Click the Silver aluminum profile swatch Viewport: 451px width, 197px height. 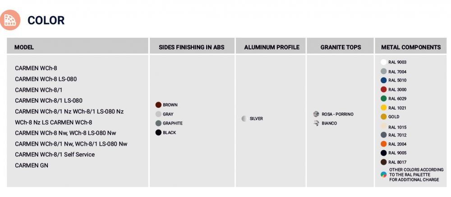tap(244, 119)
